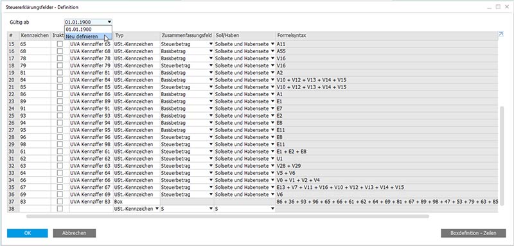The height and width of the screenshot is (246, 514).
Task: Toggle Inaktiv checkbox for Kennzeichen 61
Action: point(60,152)
